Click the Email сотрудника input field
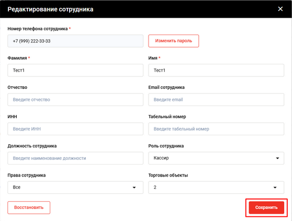This screenshot has height=221, width=292. click(216, 100)
